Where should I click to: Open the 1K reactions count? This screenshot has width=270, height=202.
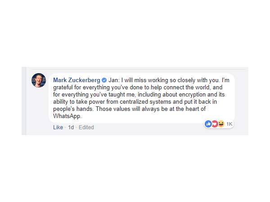tap(229, 124)
